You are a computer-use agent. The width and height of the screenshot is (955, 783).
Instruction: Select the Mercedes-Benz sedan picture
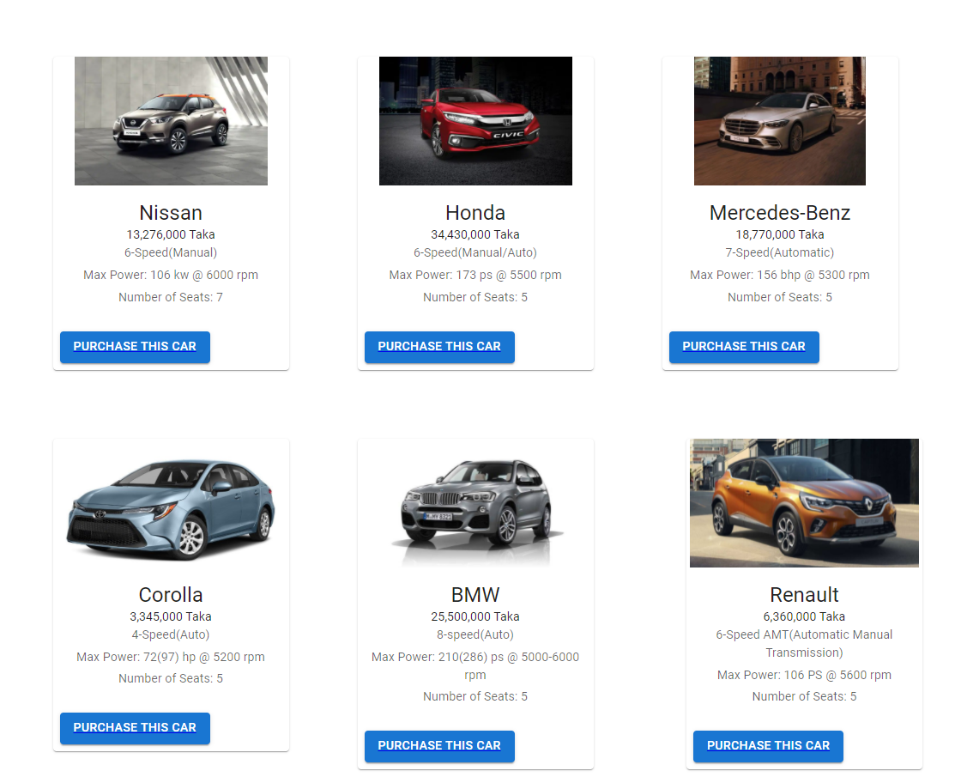(780, 121)
